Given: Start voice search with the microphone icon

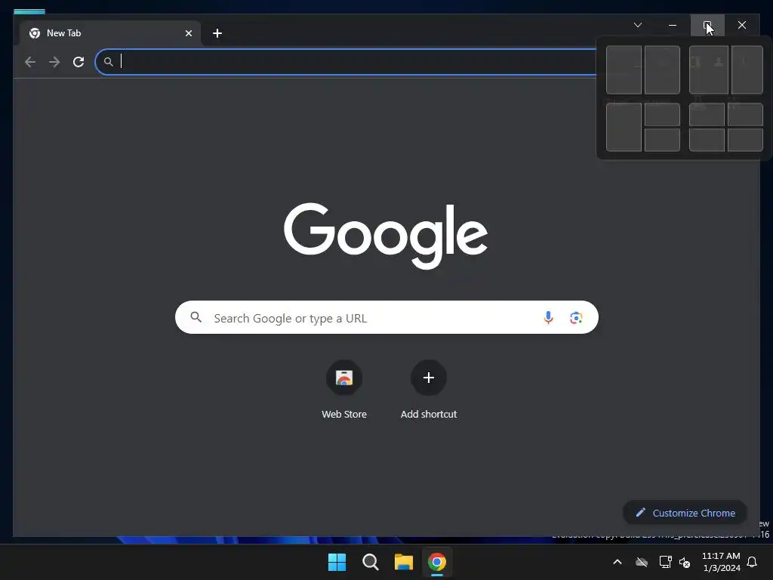Looking at the screenshot, I should (548, 318).
